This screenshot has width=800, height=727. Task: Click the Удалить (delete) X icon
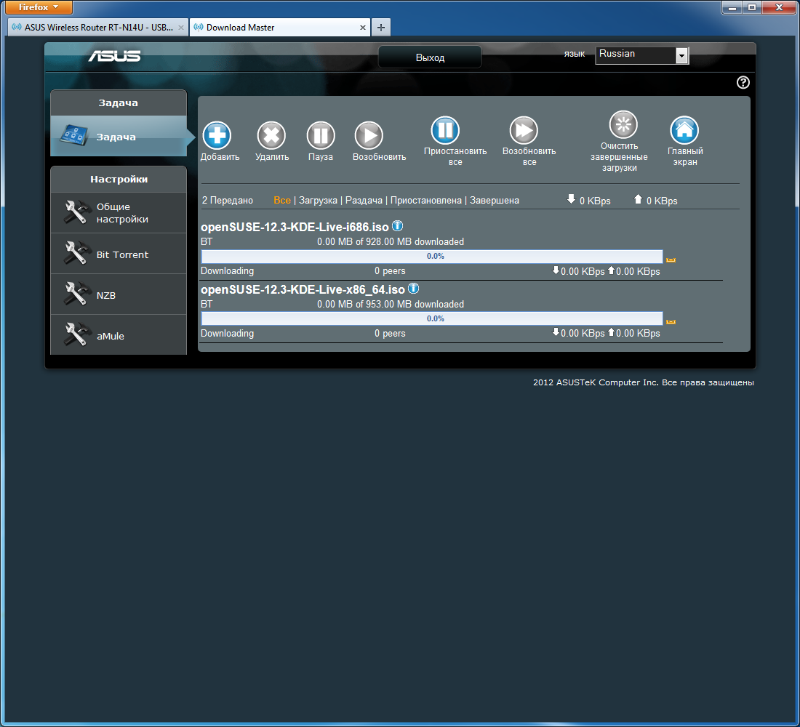(271, 136)
